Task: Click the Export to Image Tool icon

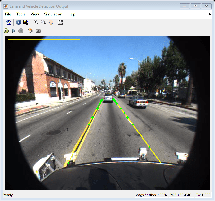Action: (8, 22)
